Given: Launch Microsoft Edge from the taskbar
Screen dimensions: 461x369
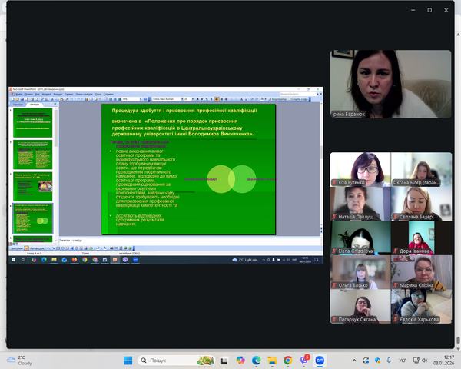Looking at the screenshot, I should (255, 360).
